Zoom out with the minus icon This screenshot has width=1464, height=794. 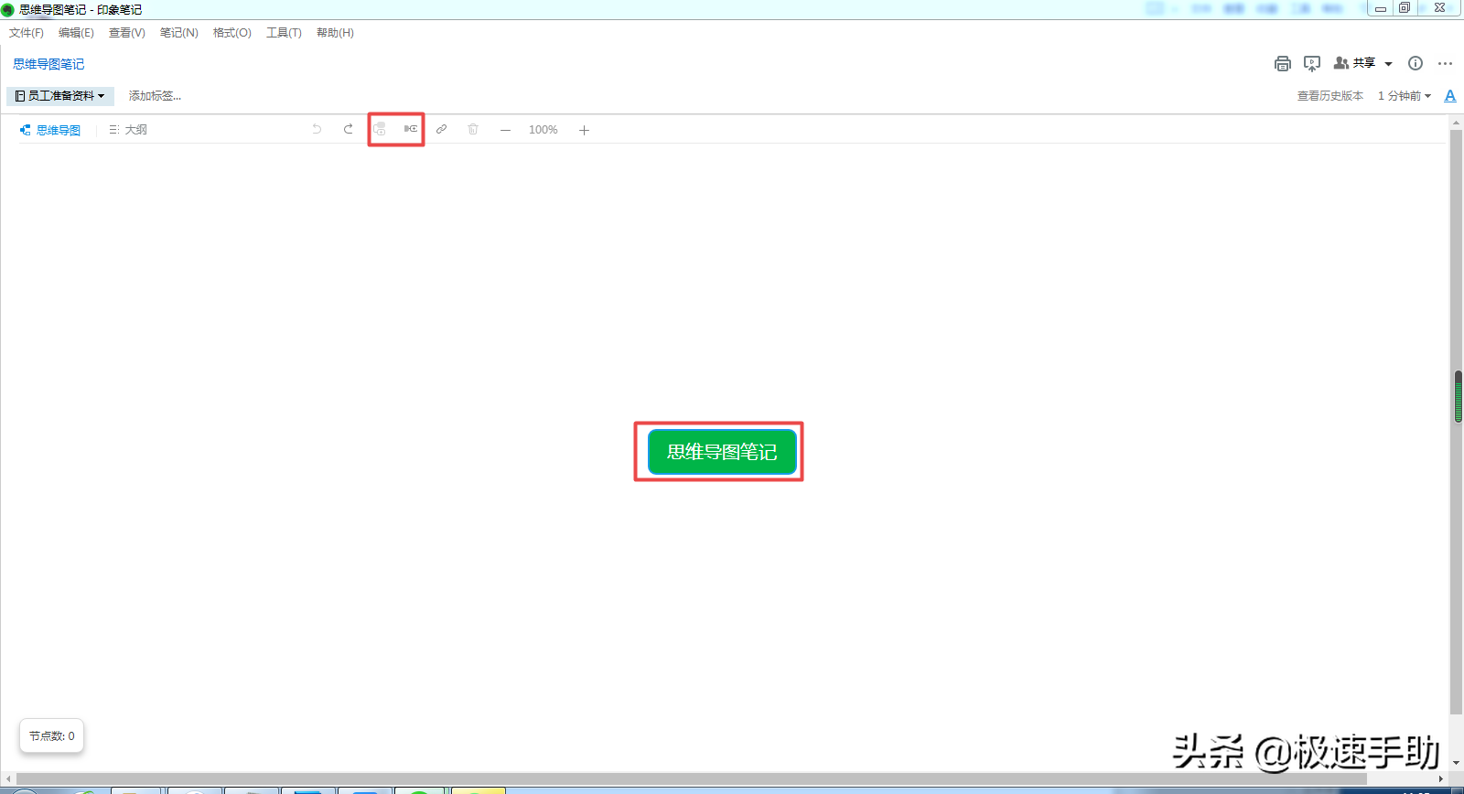coord(505,130)
